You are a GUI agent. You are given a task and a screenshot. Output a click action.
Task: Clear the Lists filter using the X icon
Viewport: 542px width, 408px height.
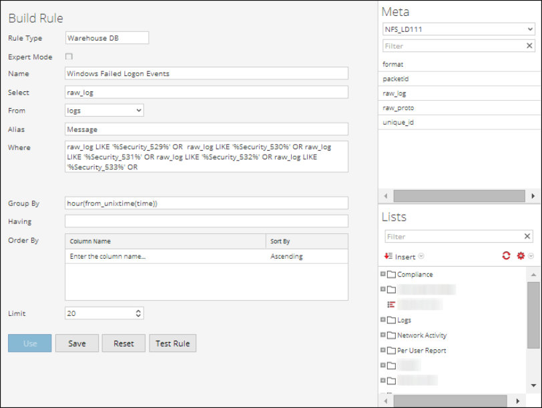pyautogui.click(x=527, y=235)
